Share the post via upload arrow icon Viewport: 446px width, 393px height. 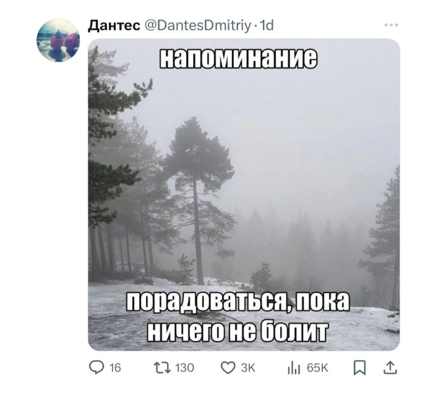[390, 368]
